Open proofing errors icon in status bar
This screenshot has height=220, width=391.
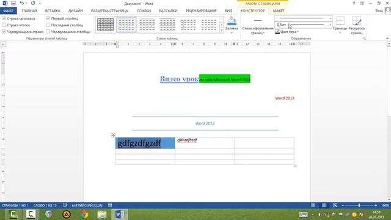[x=65, y=205]
